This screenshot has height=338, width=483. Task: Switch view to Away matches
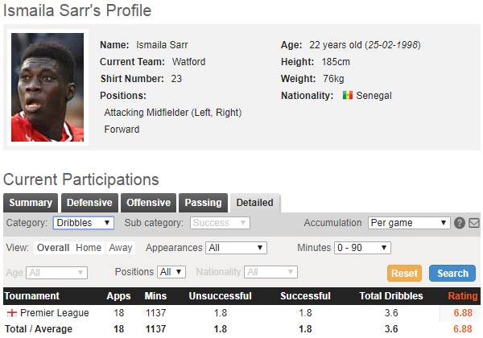pyautogui.click(x=121, y=248)
